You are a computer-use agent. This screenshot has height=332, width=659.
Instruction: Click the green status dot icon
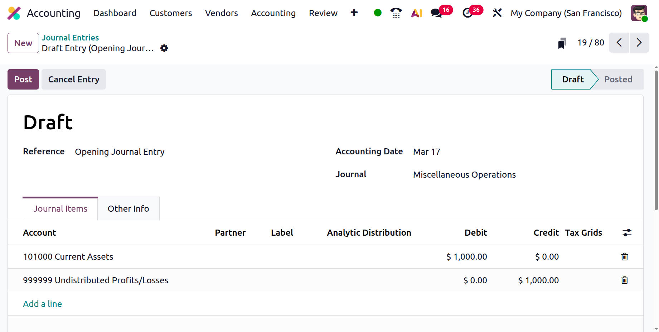tap(378, 13)
